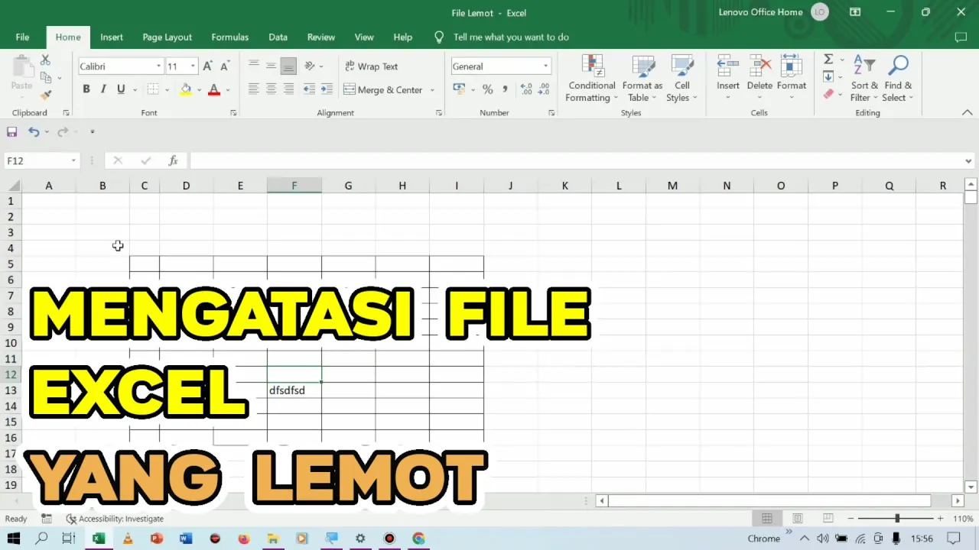Image resolution: width=979 pixels, height=550 pixels.
Task: Apply Comma Style
Action: point(505,89)
